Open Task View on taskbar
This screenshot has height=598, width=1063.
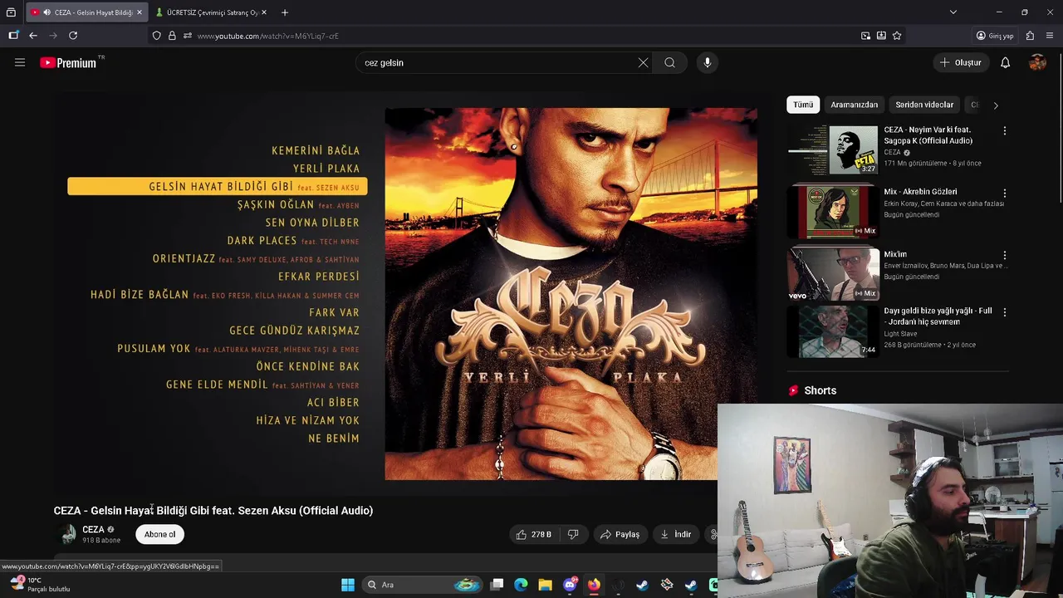point(497,585)
